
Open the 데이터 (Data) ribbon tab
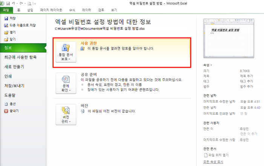[x=87, y=10]
